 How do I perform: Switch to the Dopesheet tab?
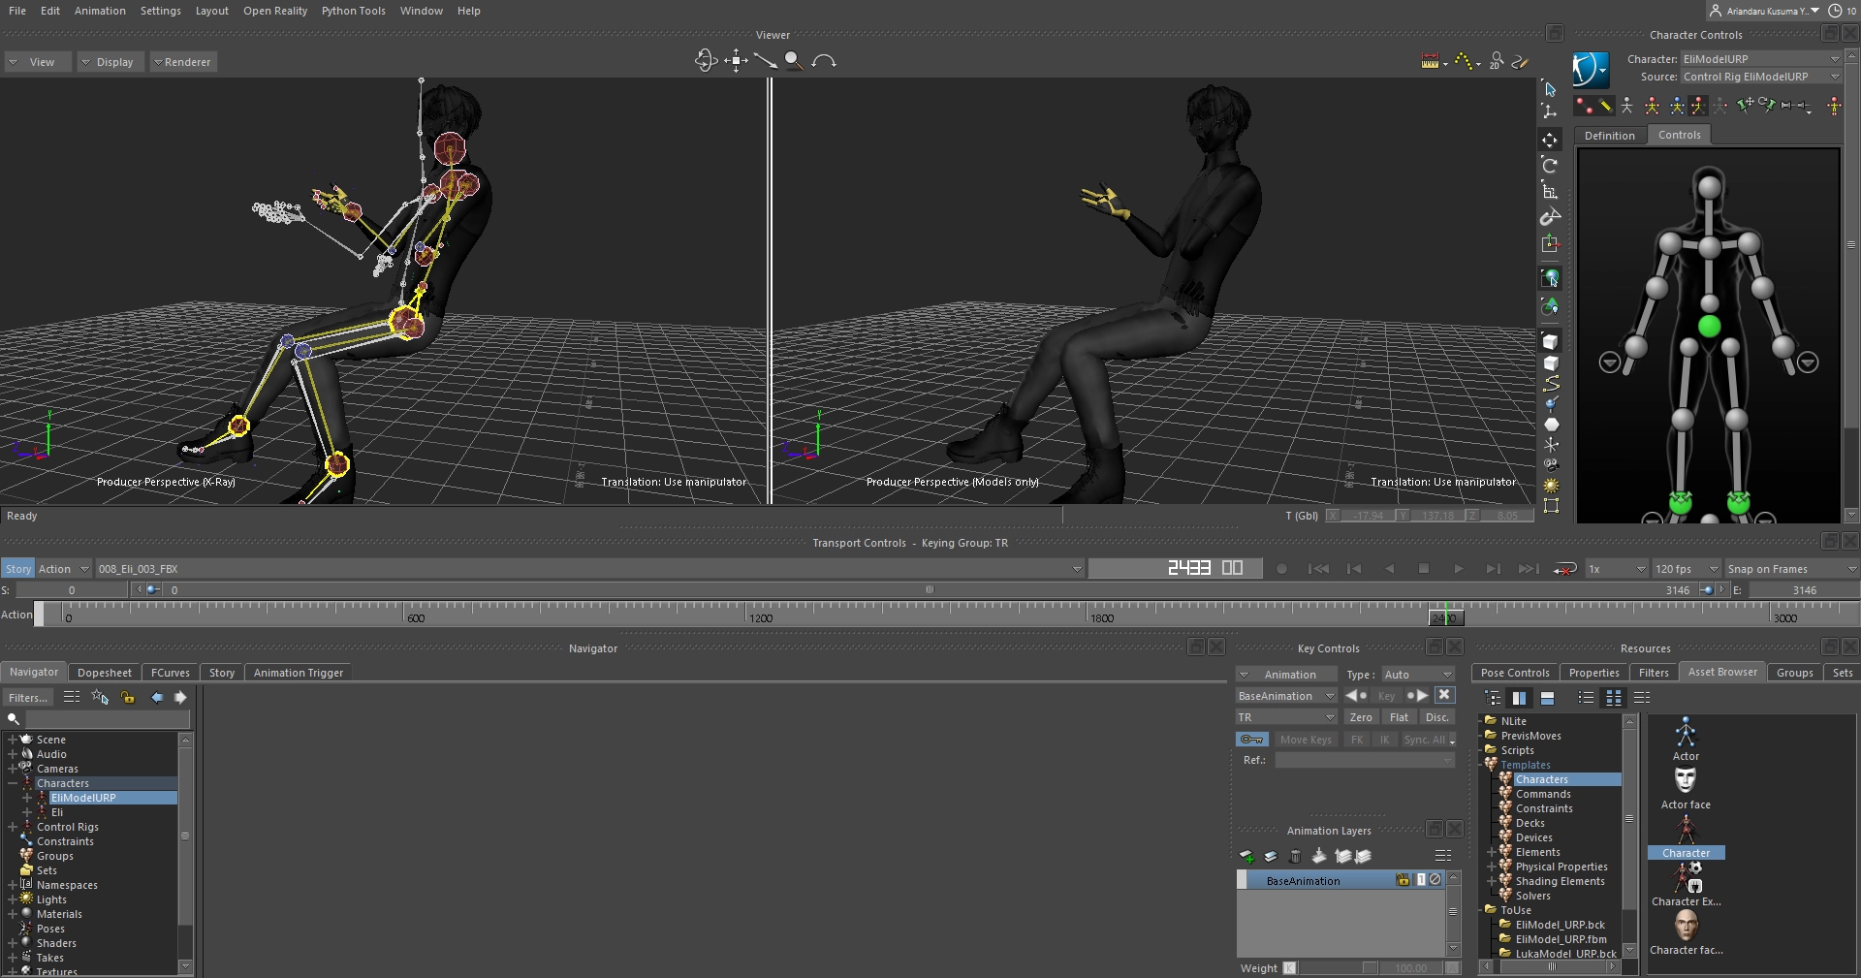[x=105, y=673]
